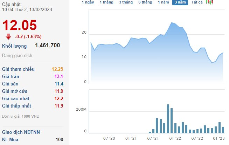Show the '1 năm' chart range
The width and height of the screenshot is (229, 145).
163,2
